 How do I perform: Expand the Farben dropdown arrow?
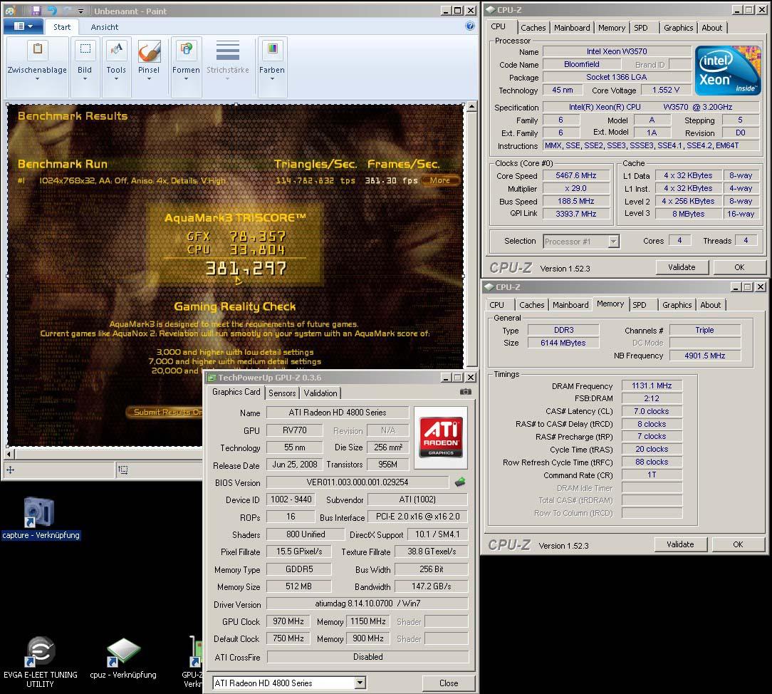[x=272, y=79]
